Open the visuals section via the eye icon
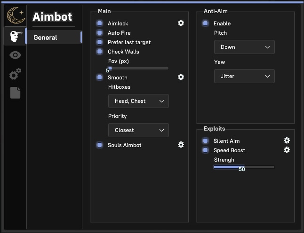This screenshot has height=233, width=304. 16,55
